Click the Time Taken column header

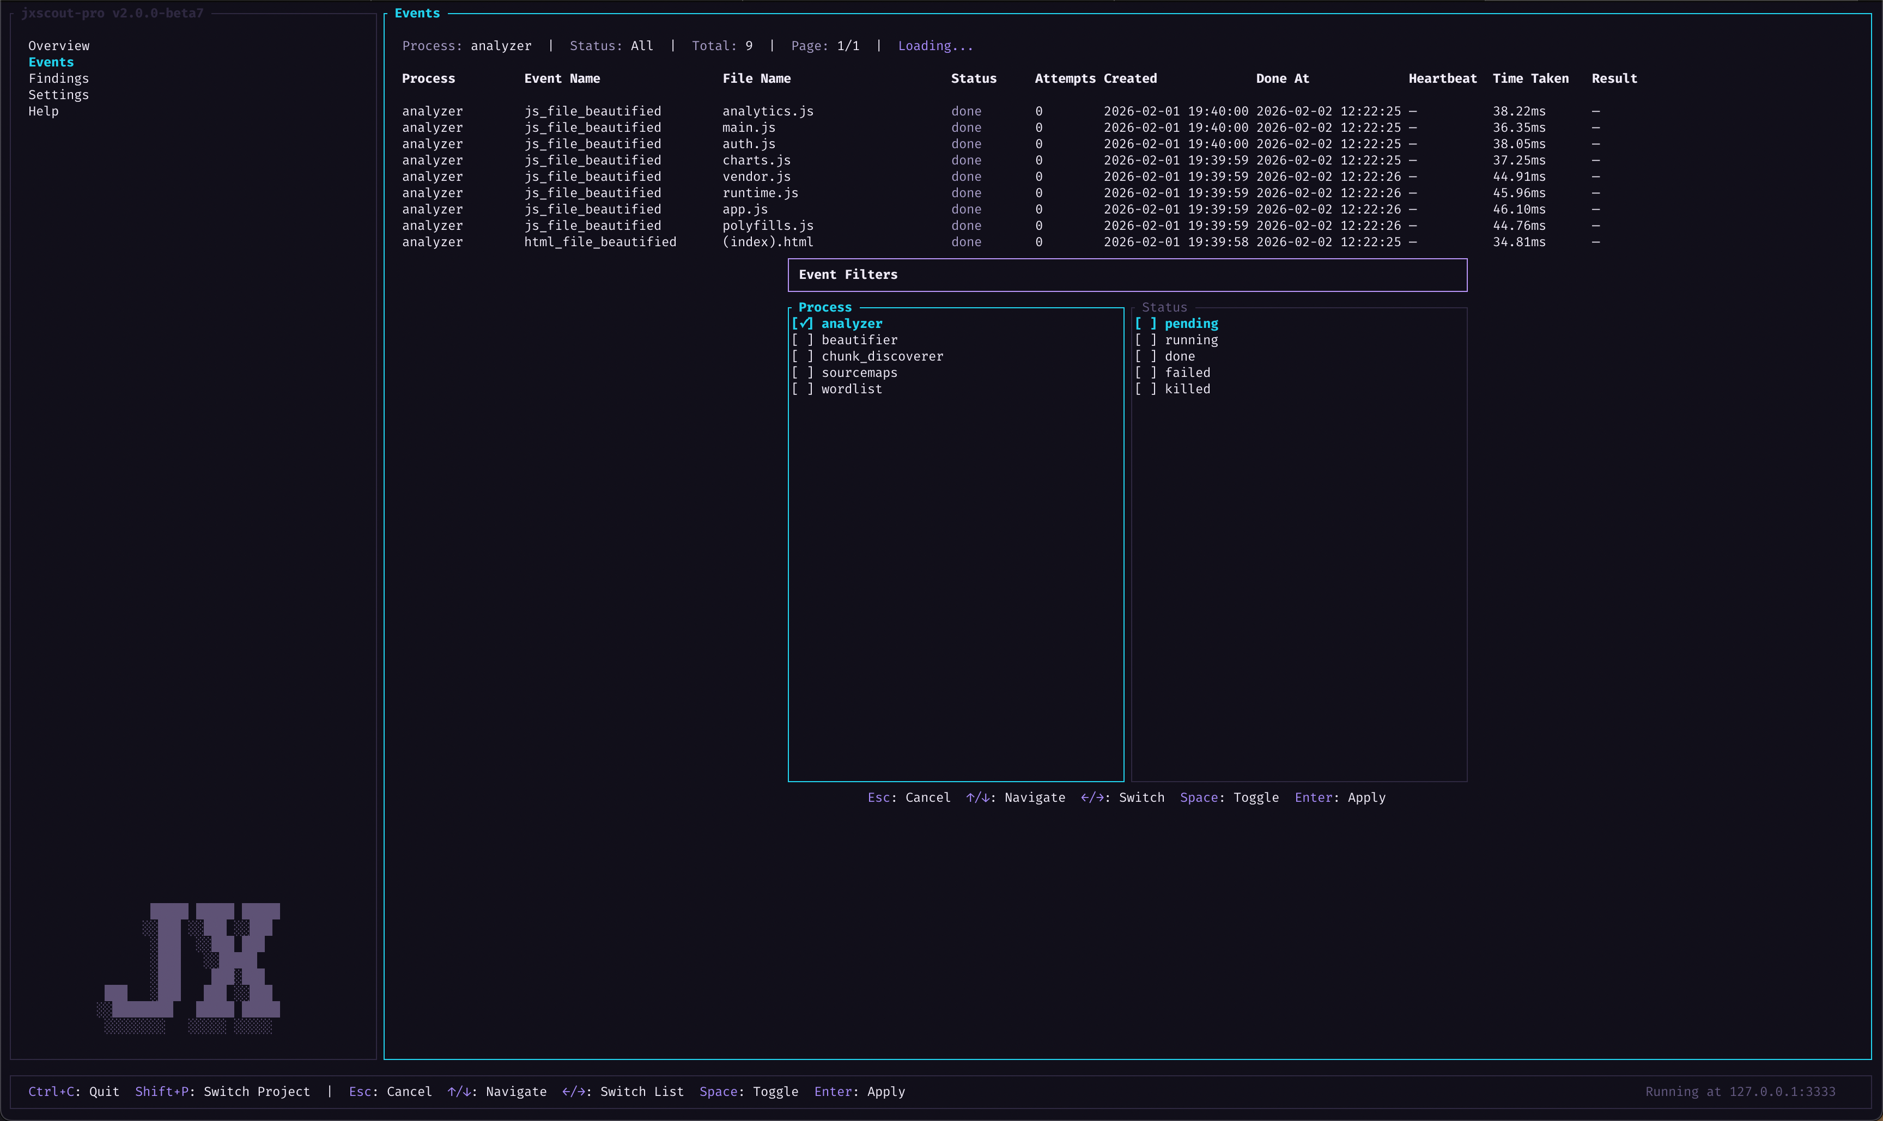[x=1531, y=78]
